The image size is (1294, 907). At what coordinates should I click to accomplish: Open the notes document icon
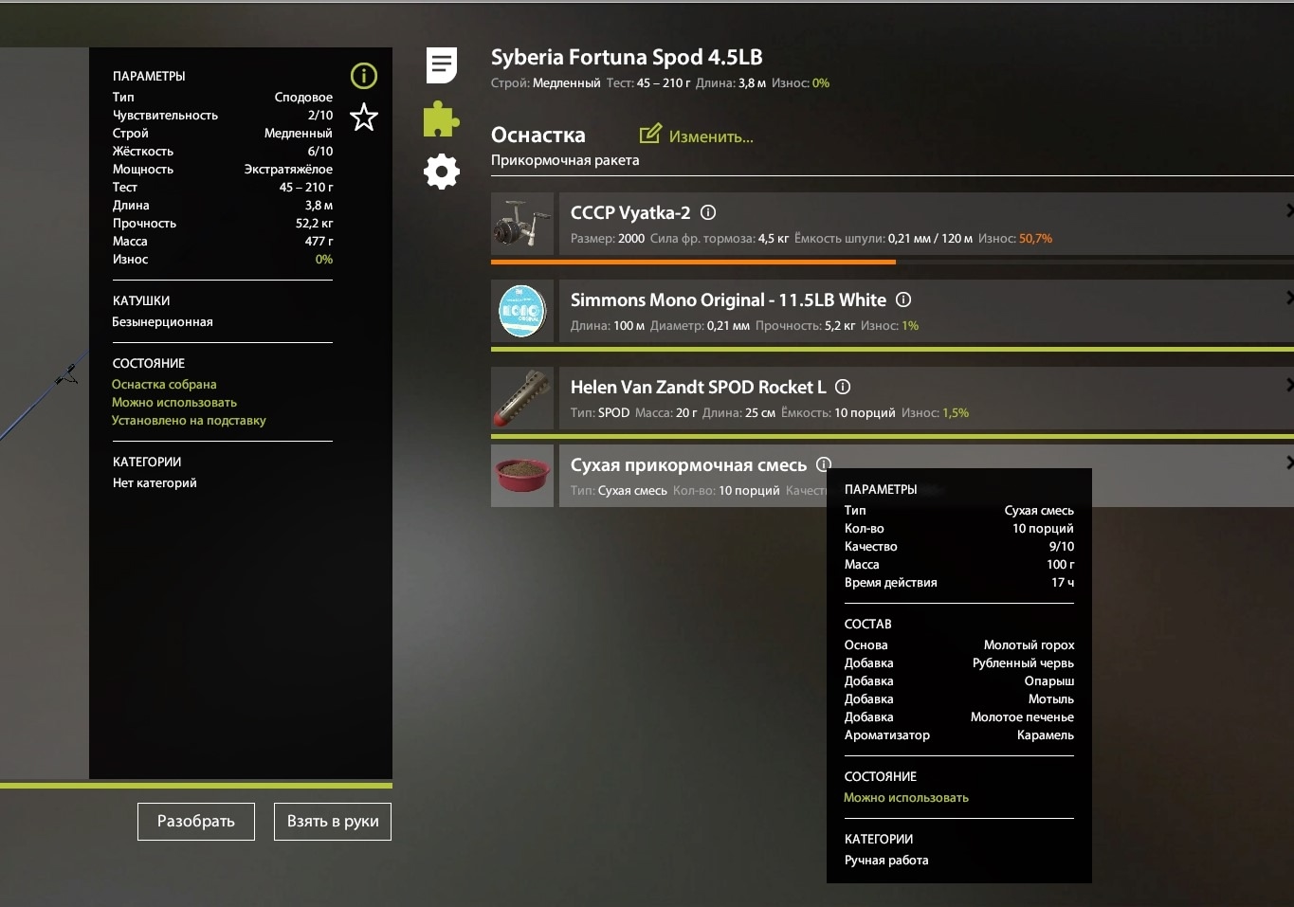[441, 65]
